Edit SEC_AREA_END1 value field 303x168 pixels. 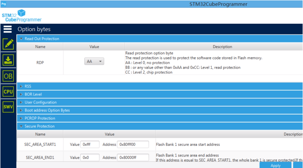click(x=90, y=158)
